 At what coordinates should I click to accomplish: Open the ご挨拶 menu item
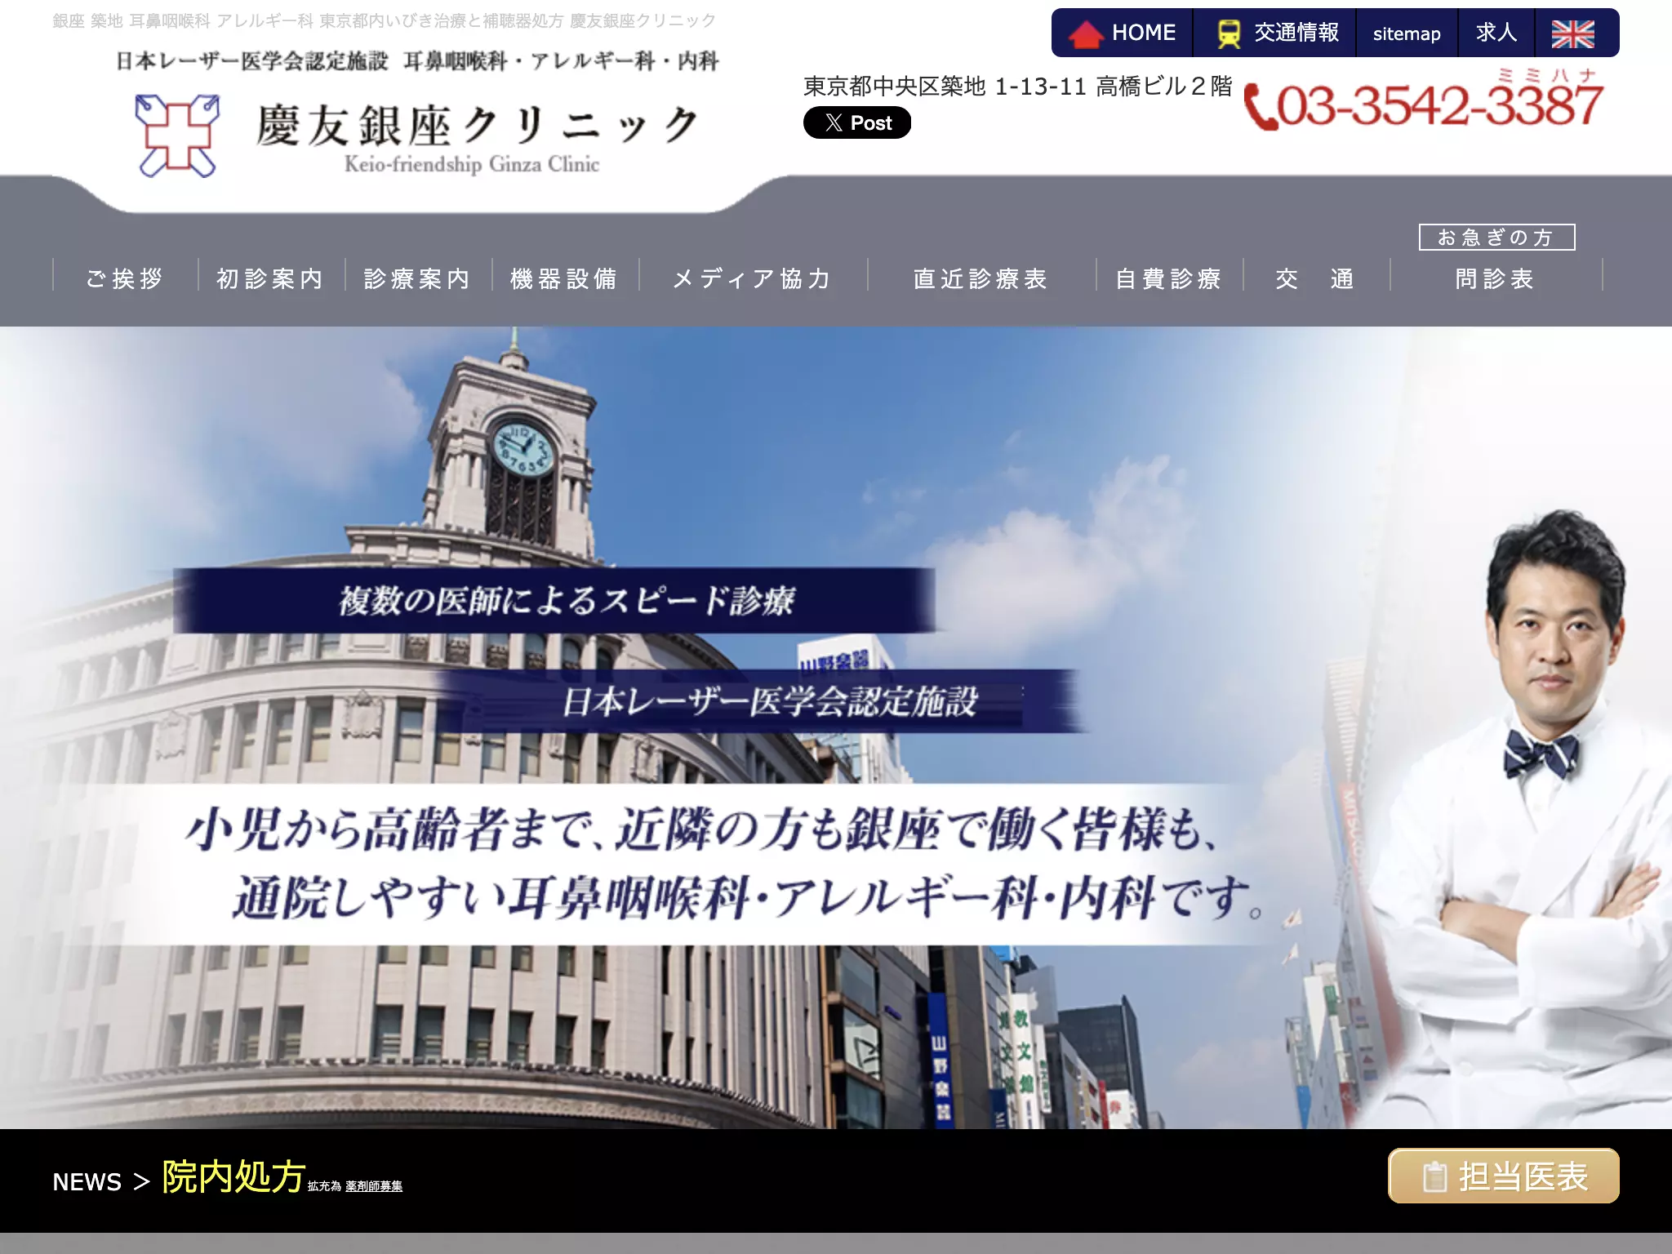(125, 278)
